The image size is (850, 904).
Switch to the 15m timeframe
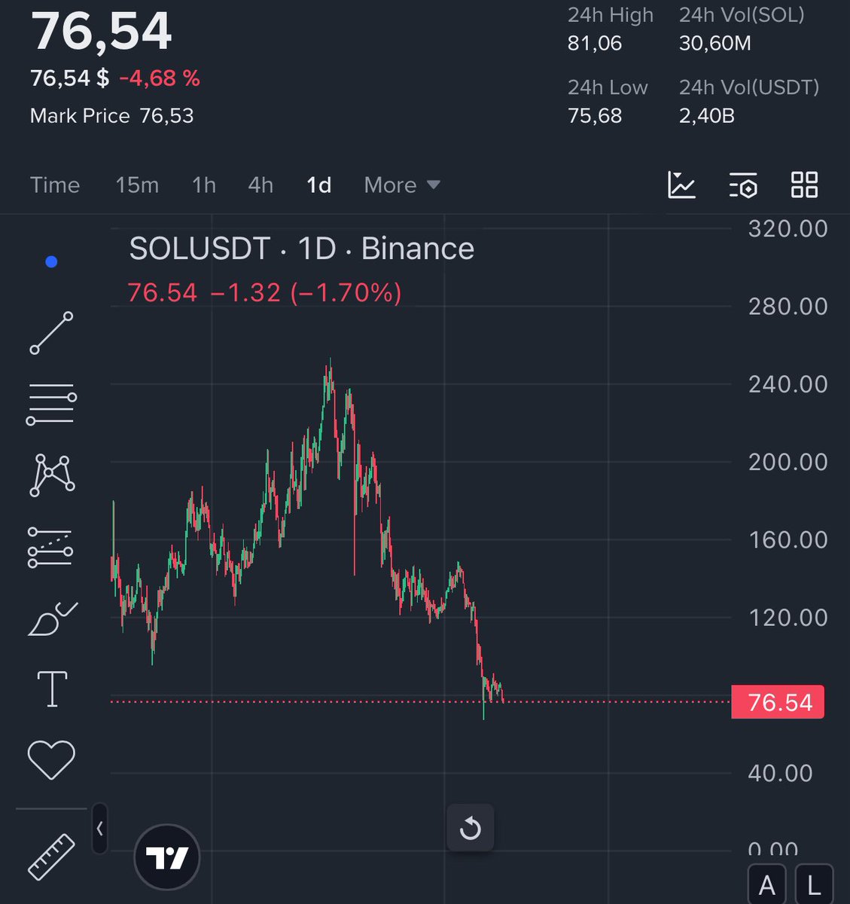point(137,185)
